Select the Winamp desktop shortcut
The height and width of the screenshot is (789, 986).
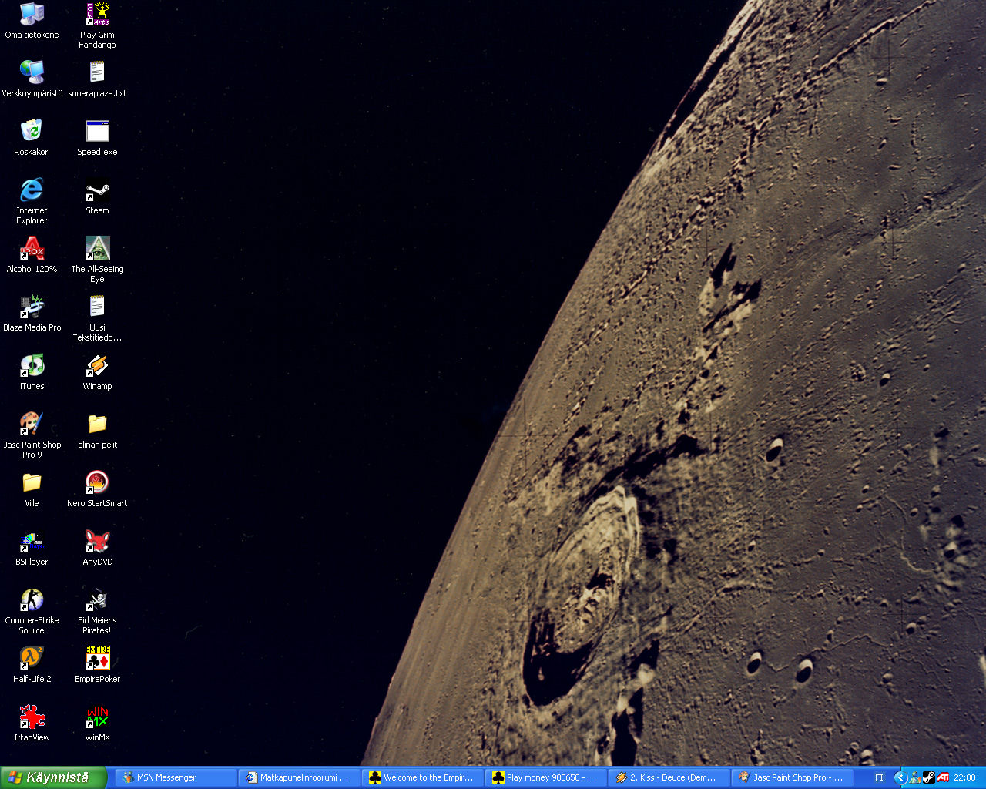(97, 371)
